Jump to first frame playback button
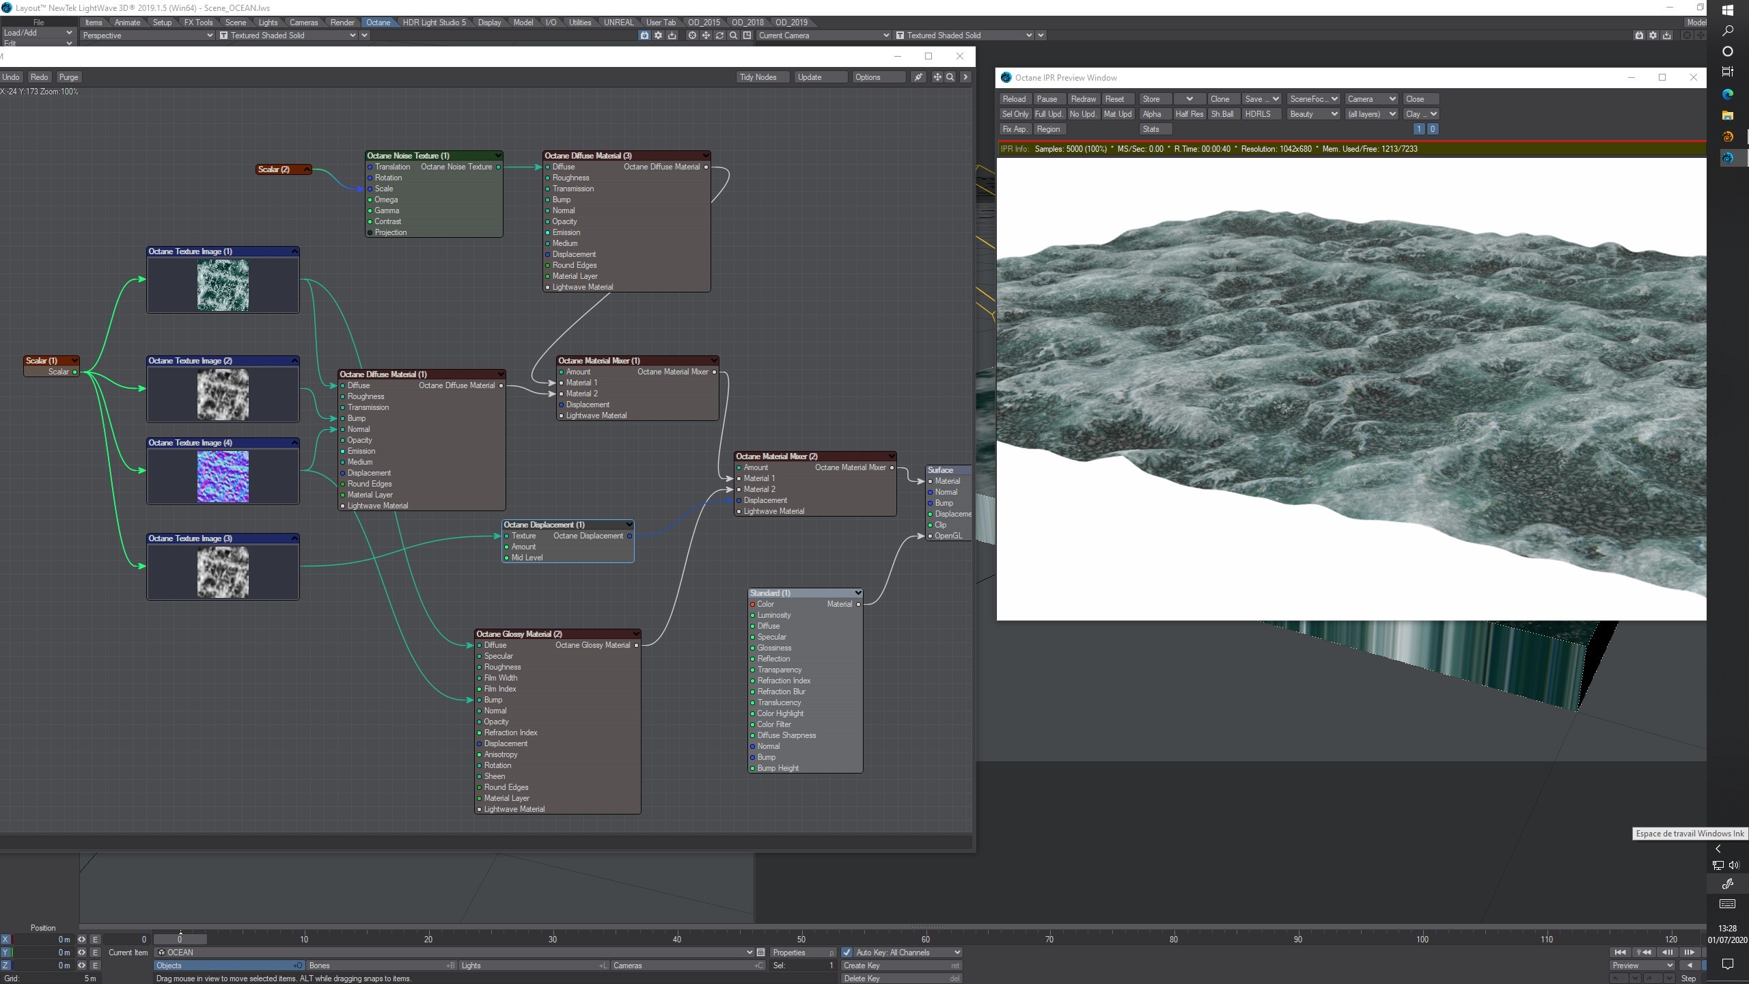The width and height of the screenshot is (1749, 984). [x=1619, y=952]
